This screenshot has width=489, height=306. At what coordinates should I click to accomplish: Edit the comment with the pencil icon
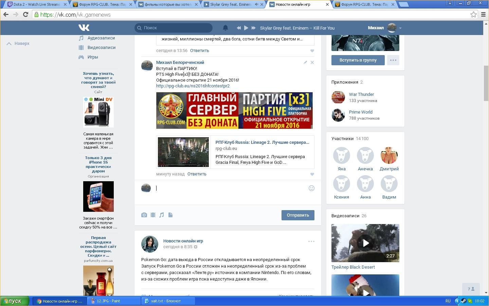(x=305, y=62)
